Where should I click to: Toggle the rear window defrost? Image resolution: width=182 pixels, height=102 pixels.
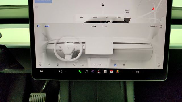tap(83, 65)
